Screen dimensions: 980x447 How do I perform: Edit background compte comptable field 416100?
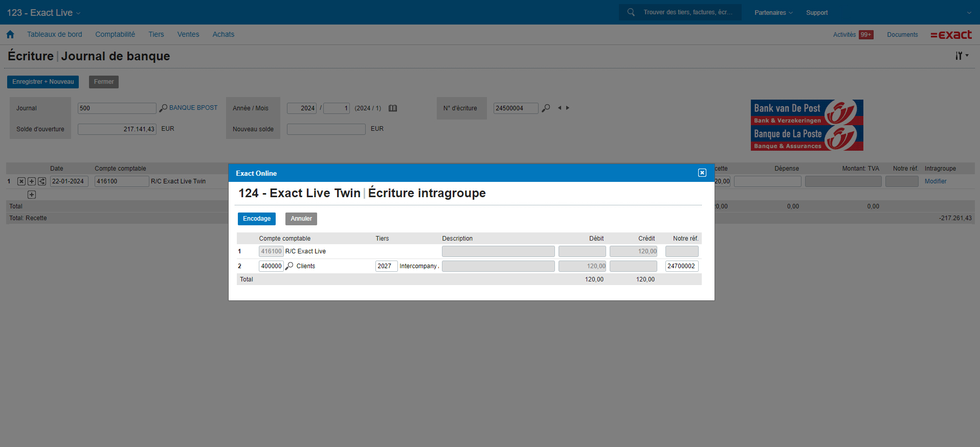click(122, 181)
